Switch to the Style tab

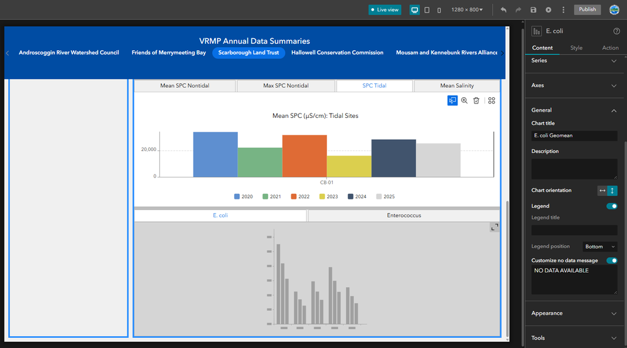pyautogui.click(x=576, y=48)
